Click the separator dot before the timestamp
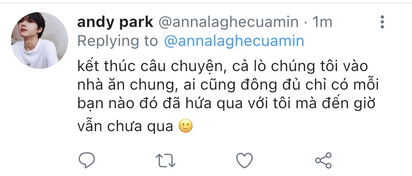The height and width of the screenshot is (176, 412). coord(306,23)
